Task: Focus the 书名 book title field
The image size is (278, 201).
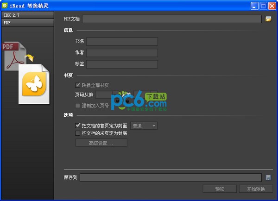Action: pyautogui.click(x=122, y=42)
